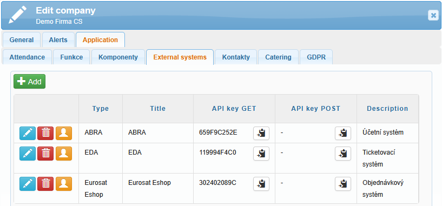Copy Eurosat Eshop API key POST value
The height and width of the screenshot is (206, 442).
(343, 184)
